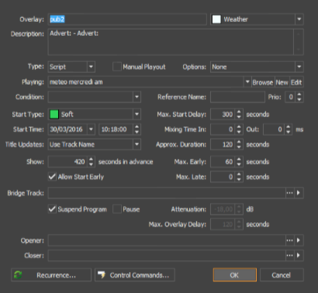Click the Reference Name input field

237,97
